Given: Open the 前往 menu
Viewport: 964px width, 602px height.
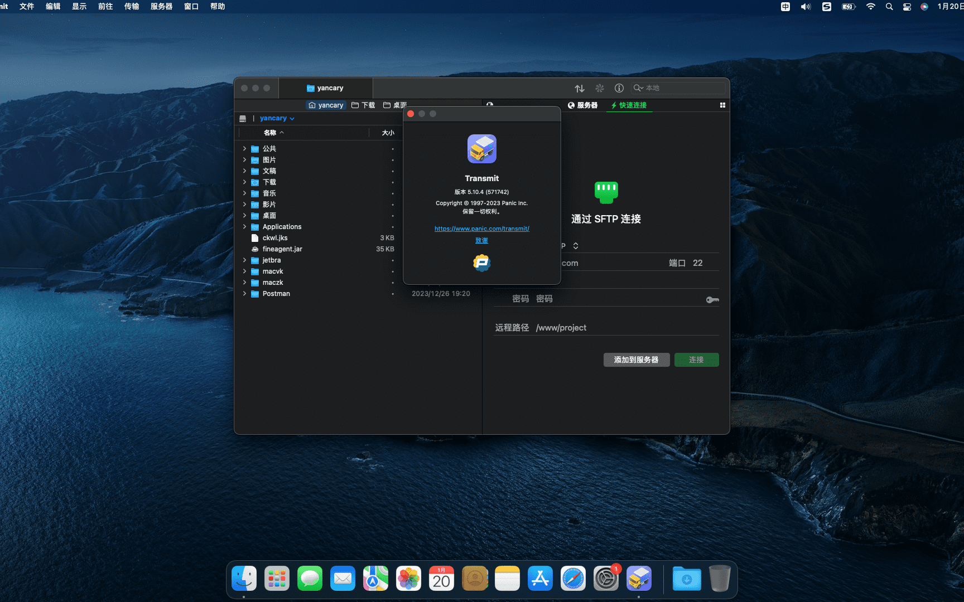Looking at the screenshot, I should pyautogui.click(x=105, y=7).
